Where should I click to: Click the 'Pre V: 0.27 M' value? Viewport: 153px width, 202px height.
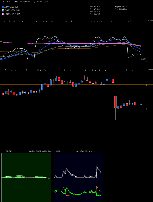pyautogui.click(x=121, y=9)
